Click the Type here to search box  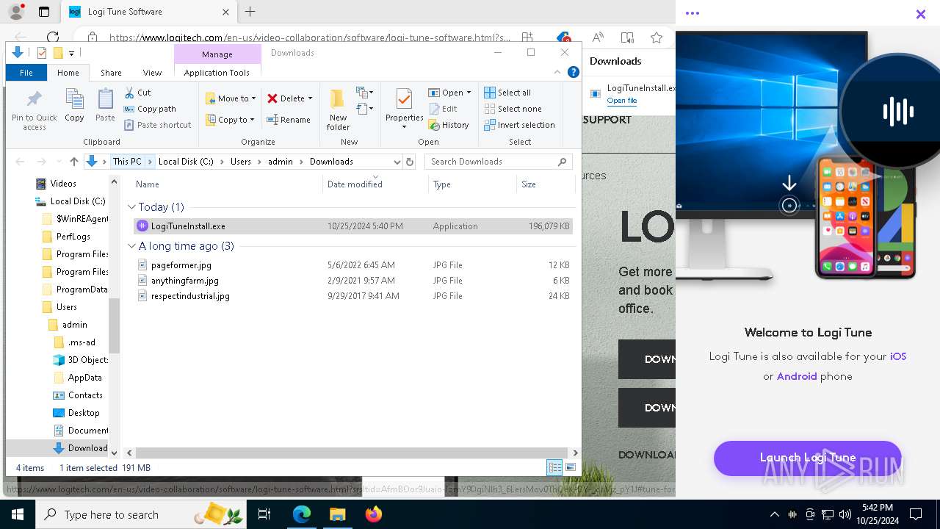tap(140, 514)
